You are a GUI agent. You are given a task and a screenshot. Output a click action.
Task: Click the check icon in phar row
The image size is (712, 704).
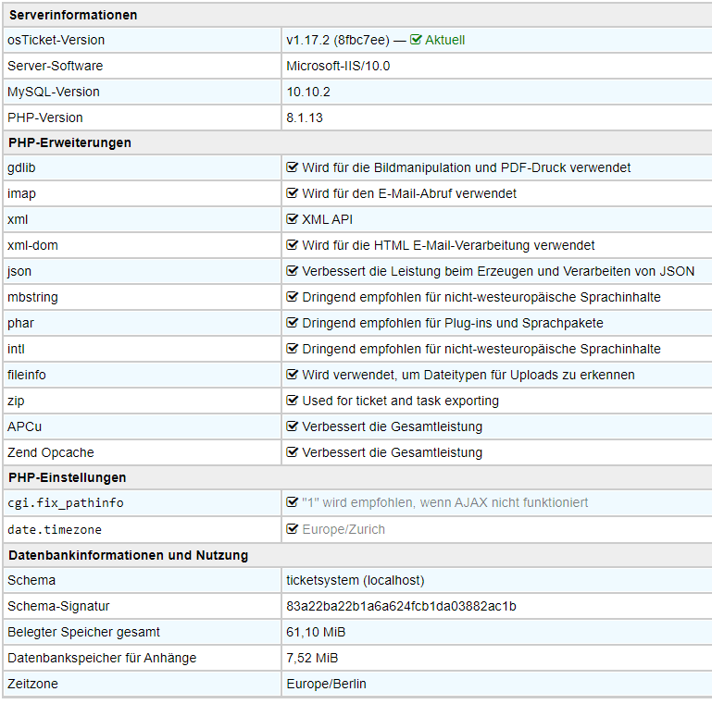[293, 323]
